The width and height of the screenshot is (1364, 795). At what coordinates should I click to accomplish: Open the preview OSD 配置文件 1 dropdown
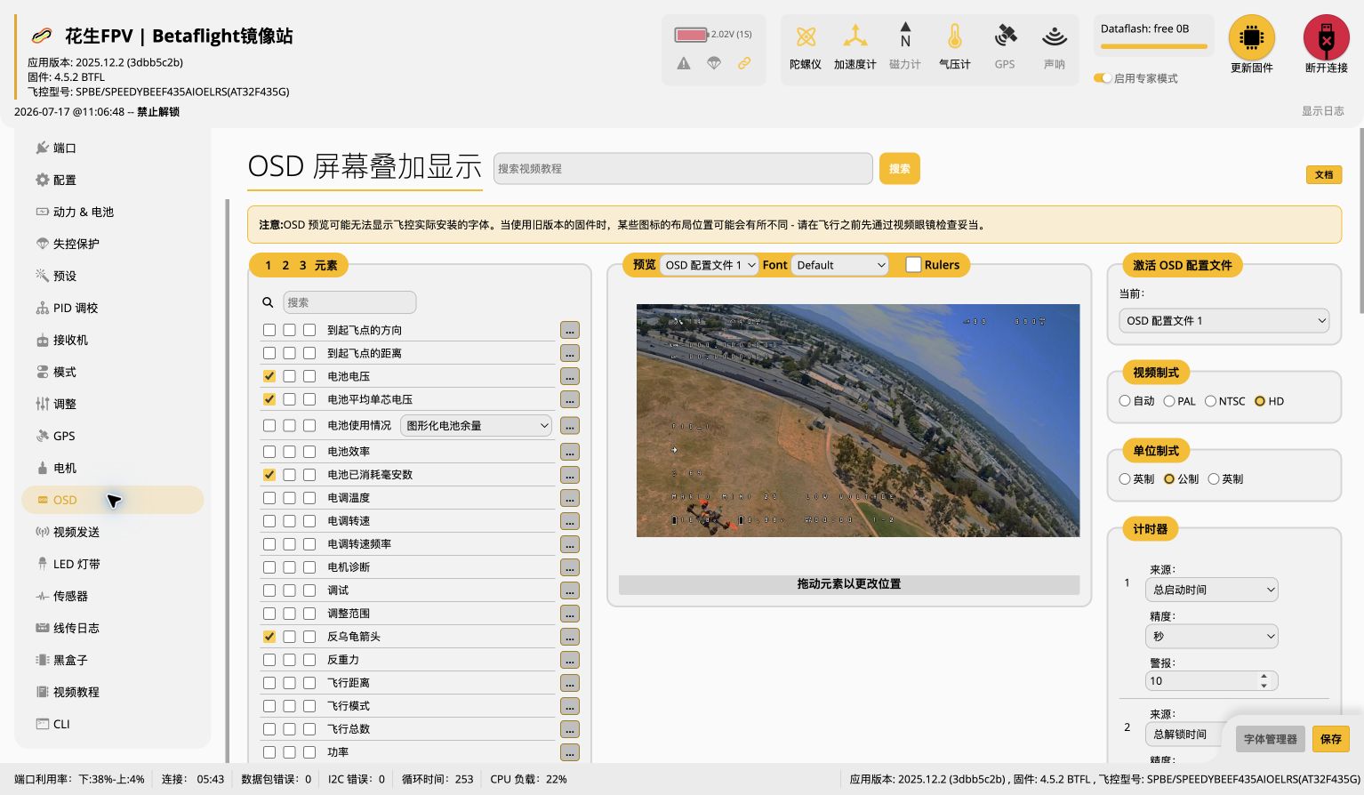point(710,265)
